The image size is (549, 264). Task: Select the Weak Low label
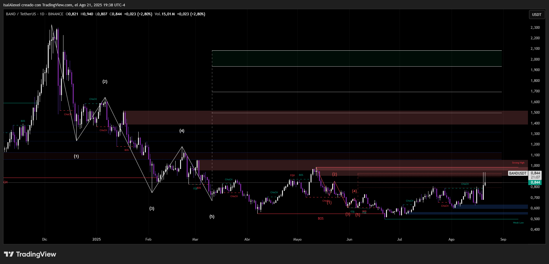point(518,223)
